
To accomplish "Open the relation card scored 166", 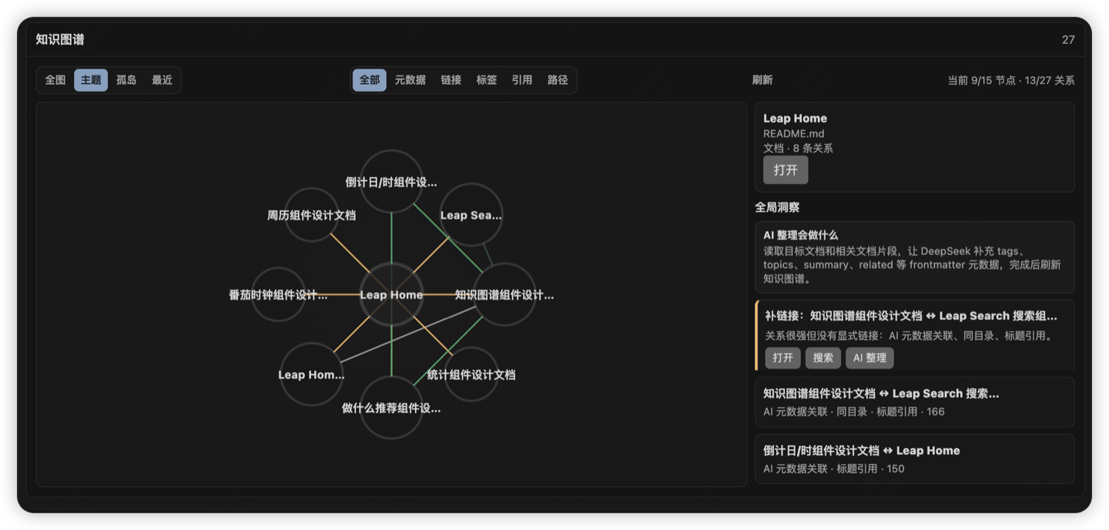I will [914, 402].
